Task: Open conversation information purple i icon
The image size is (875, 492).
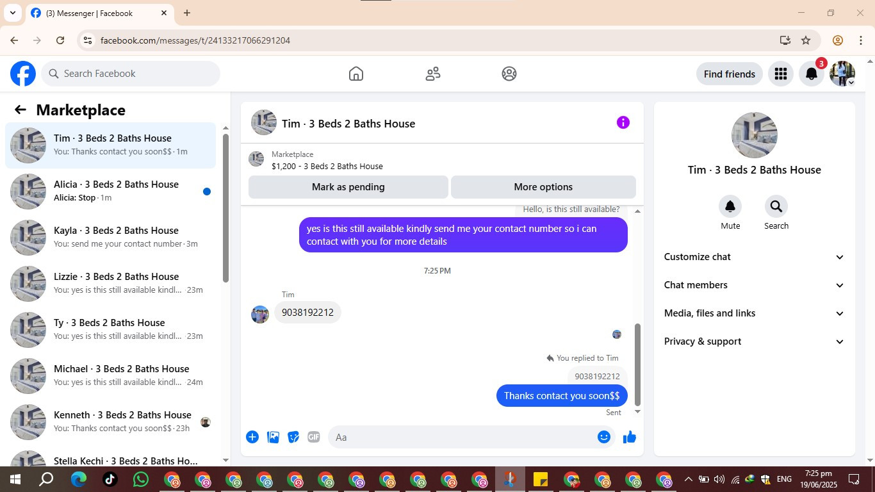Action: click(x=623, y=122)
